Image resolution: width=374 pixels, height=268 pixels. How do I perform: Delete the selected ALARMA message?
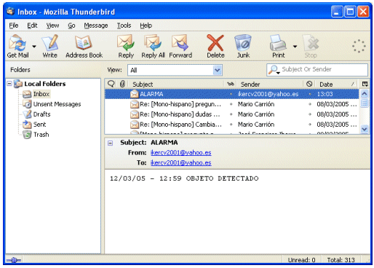tap(215, 46)
